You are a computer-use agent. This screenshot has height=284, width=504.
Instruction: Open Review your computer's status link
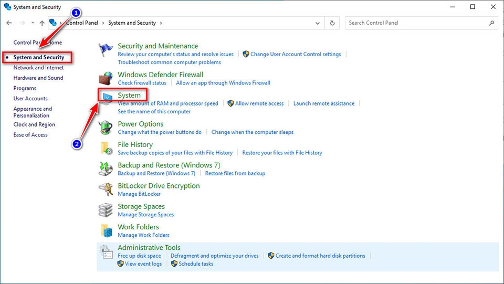pos(175,54)
